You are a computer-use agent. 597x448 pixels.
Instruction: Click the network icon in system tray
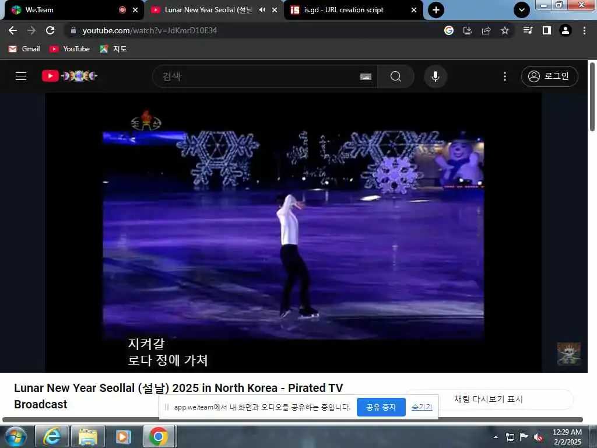click(x=510, y=437)
